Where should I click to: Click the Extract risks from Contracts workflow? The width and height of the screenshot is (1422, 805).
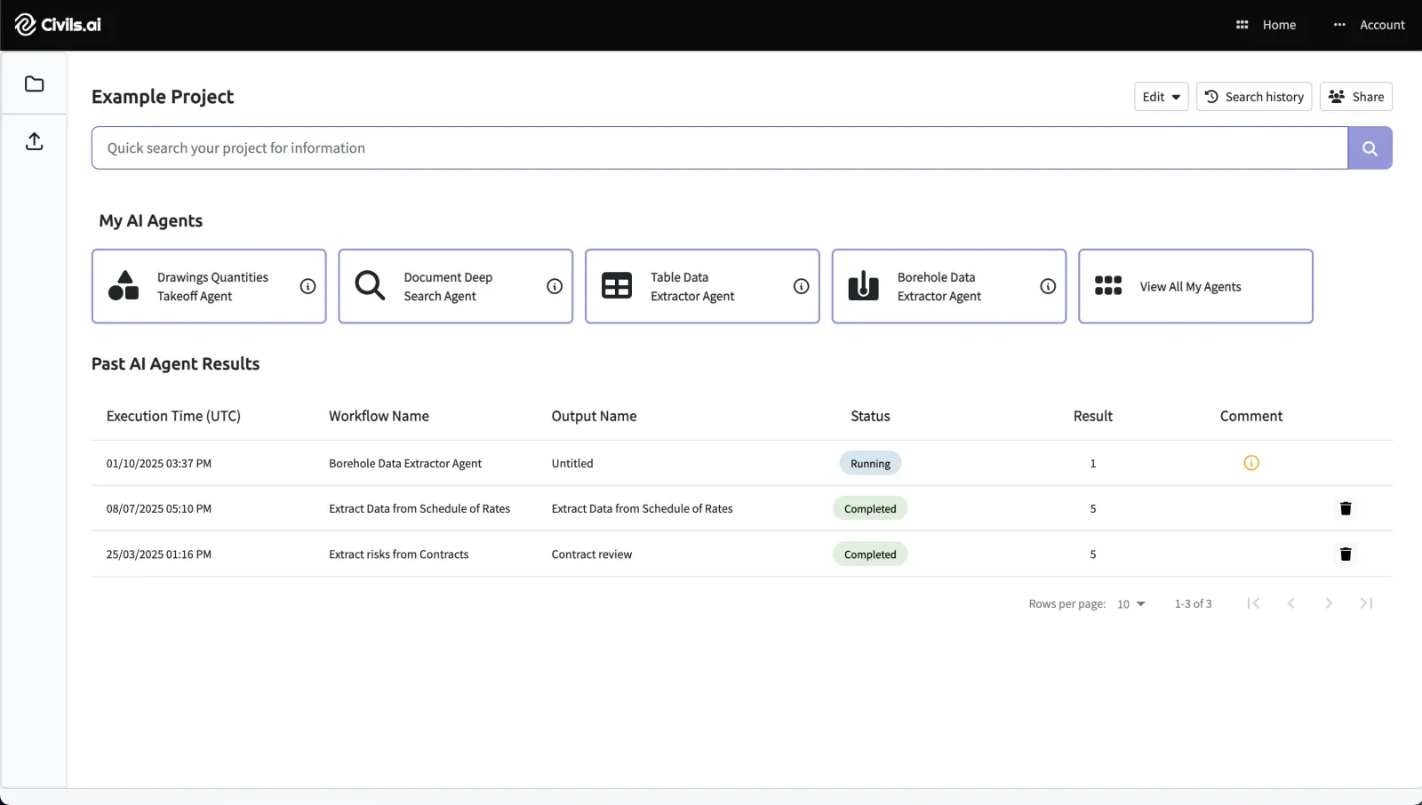coord(398,554)
